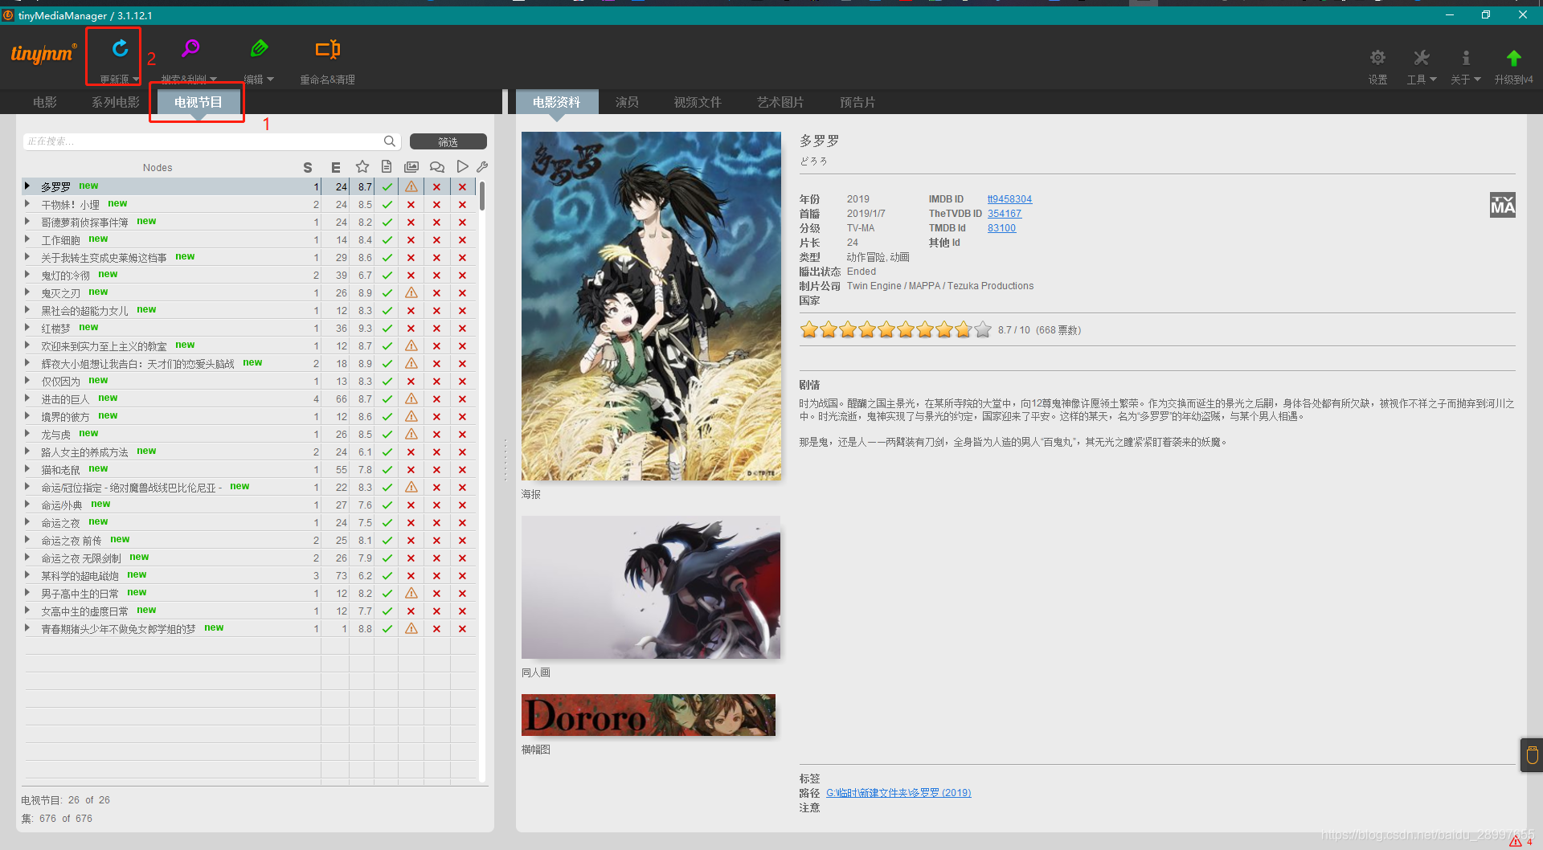Sort by images column header icon
This screenshot has width=1543, height=850.
411,167
